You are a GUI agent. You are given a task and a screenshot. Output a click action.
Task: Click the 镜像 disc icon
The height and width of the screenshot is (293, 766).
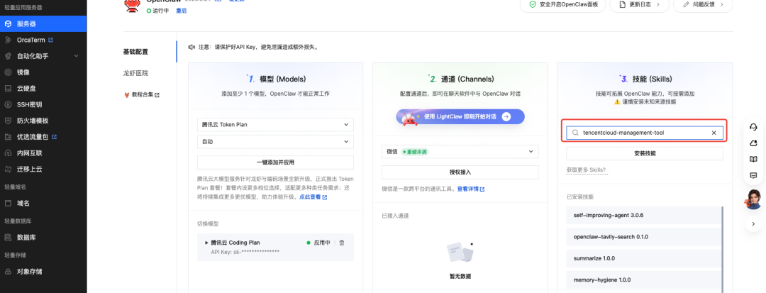point(8,72)
